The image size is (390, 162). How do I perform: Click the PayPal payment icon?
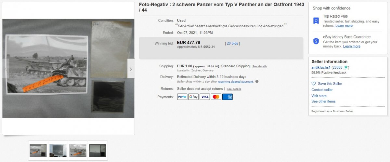[182, 97]
